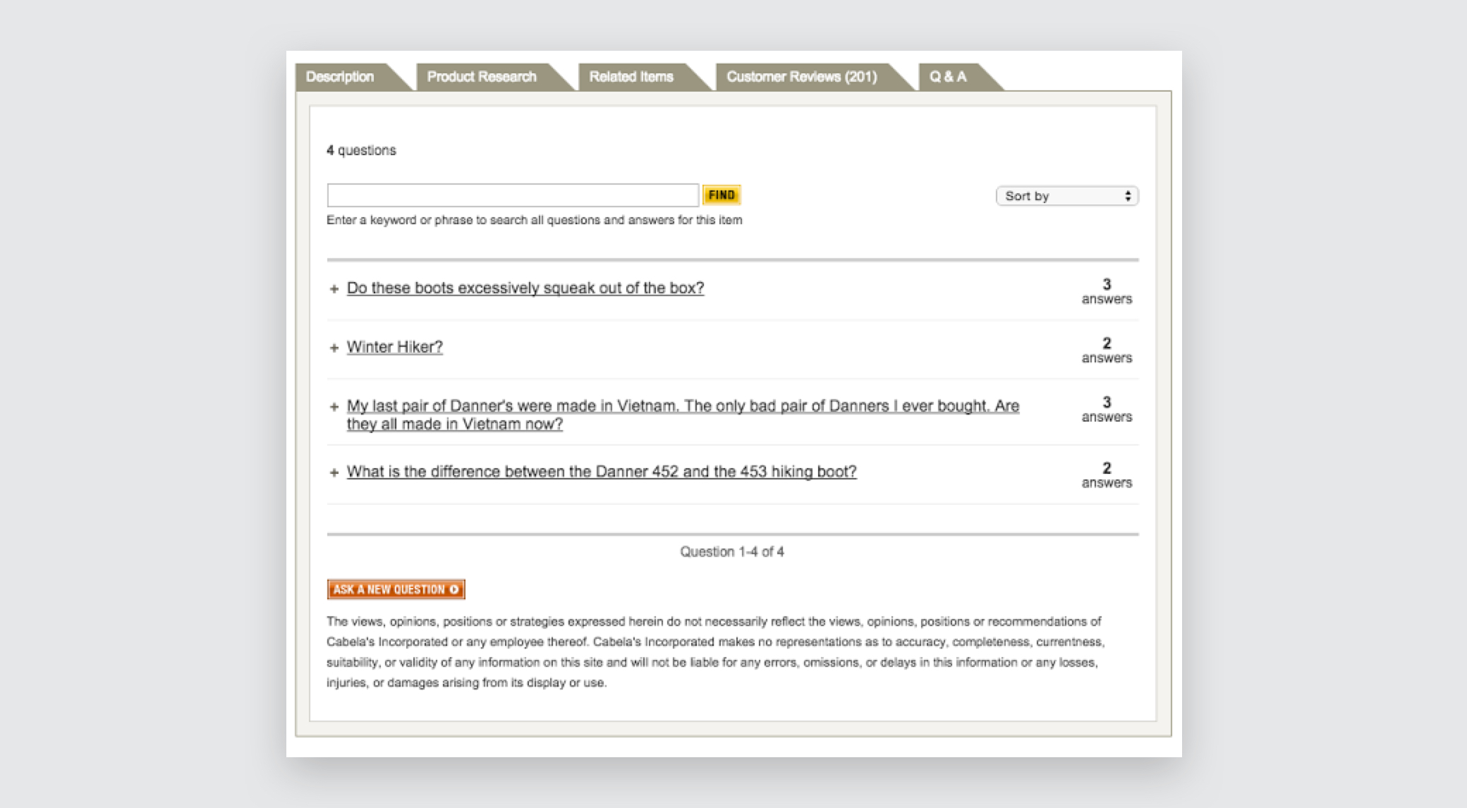Open the Product Research tab
This screenshot has height=808, width=1467.
[x=482, y=78]
